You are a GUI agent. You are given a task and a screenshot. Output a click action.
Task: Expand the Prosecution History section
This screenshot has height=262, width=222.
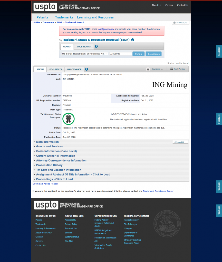click(x=49, y=165)
